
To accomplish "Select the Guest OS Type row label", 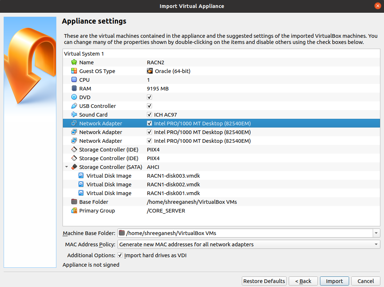I will (97, 71).
